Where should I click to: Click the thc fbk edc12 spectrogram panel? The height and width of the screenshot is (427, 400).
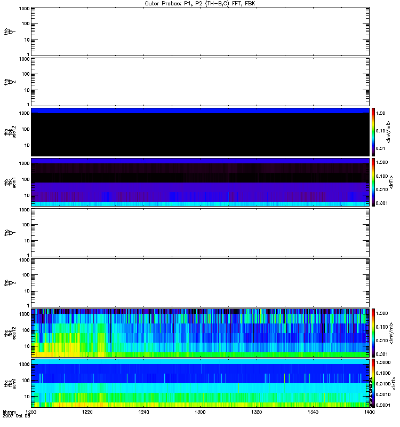pyautogui.click(x=200, y=333)
